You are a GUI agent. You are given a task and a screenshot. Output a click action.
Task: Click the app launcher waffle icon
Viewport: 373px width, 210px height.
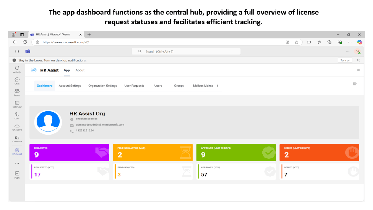(17, 51)
